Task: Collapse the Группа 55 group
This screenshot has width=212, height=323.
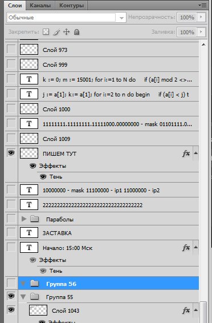Action: [x=23, y=297]
